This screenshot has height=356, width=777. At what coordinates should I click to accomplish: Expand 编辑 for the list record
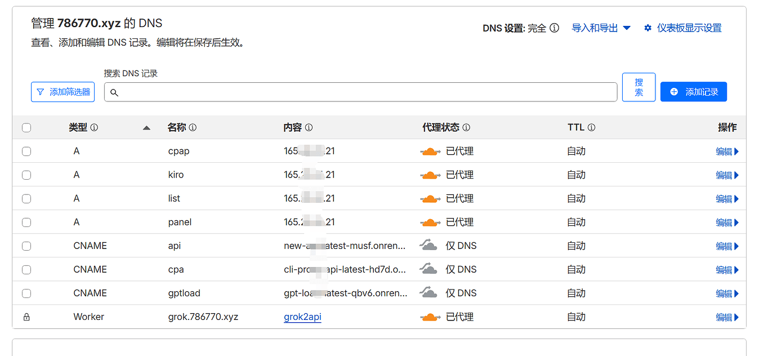[727, 199]
